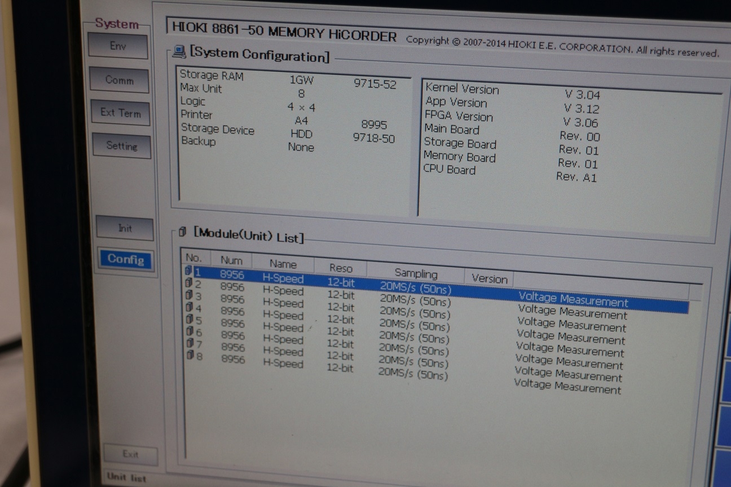Click 'Main Board' label
The height and width of the screenshot is (487, 731).
[452, 129]
